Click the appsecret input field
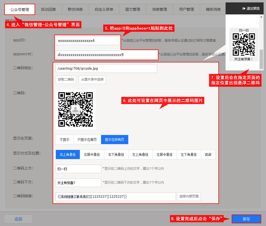This screenshot has height=226, width=266. point(106,55)
